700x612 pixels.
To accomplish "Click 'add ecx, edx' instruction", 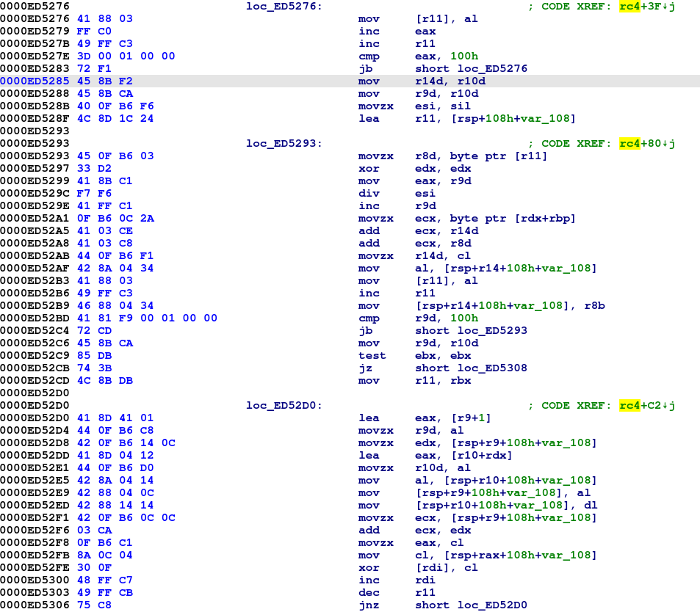I will pos(414,531).
